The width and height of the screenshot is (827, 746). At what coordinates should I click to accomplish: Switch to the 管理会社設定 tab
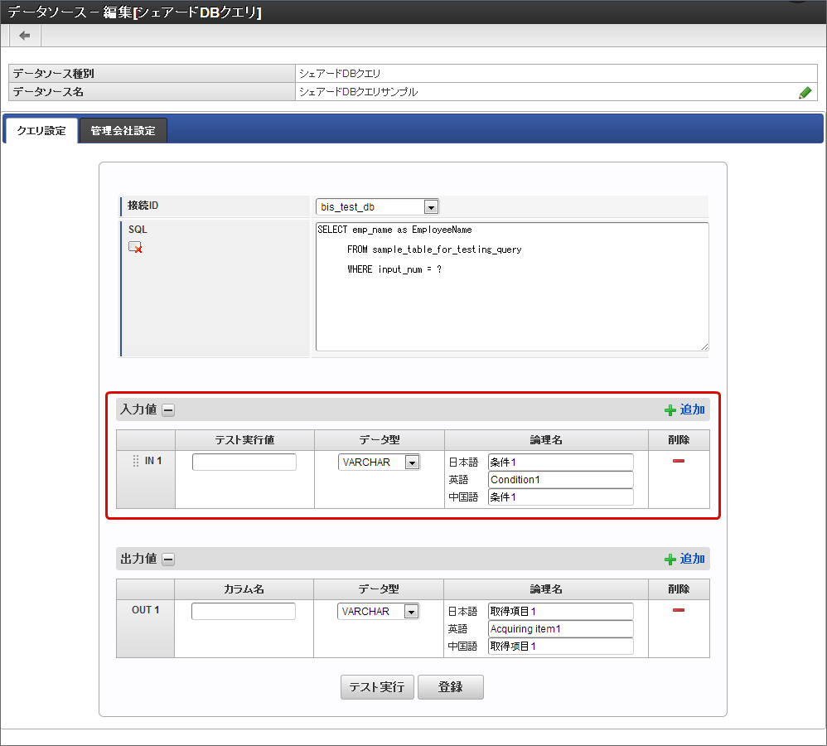point(123,131)
